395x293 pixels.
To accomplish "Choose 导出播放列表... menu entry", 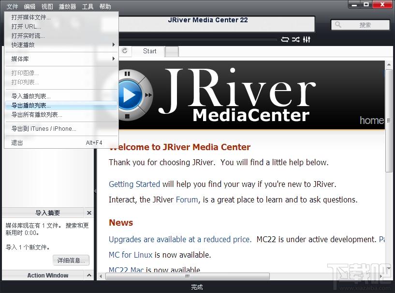I will (x=61, y=106).
